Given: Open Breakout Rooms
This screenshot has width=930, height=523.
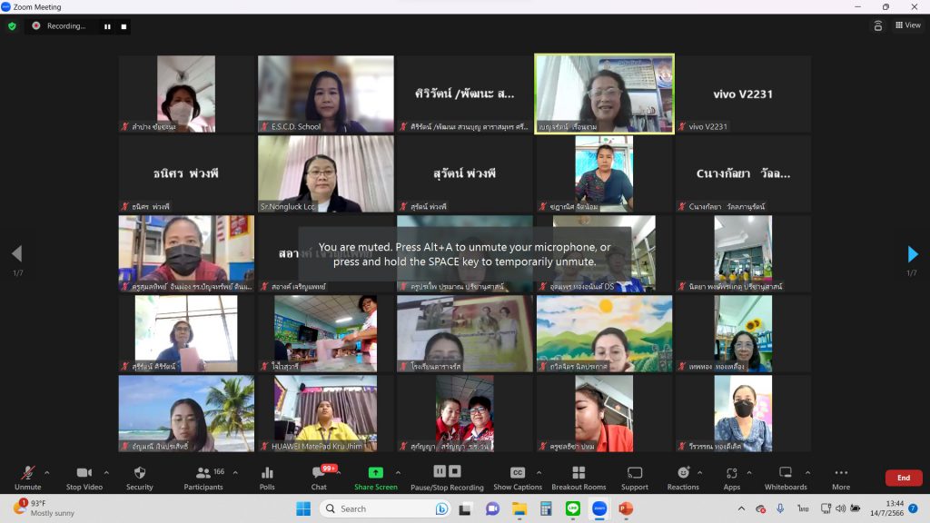Looking at the screenshot, I should (x=579, y=477).
